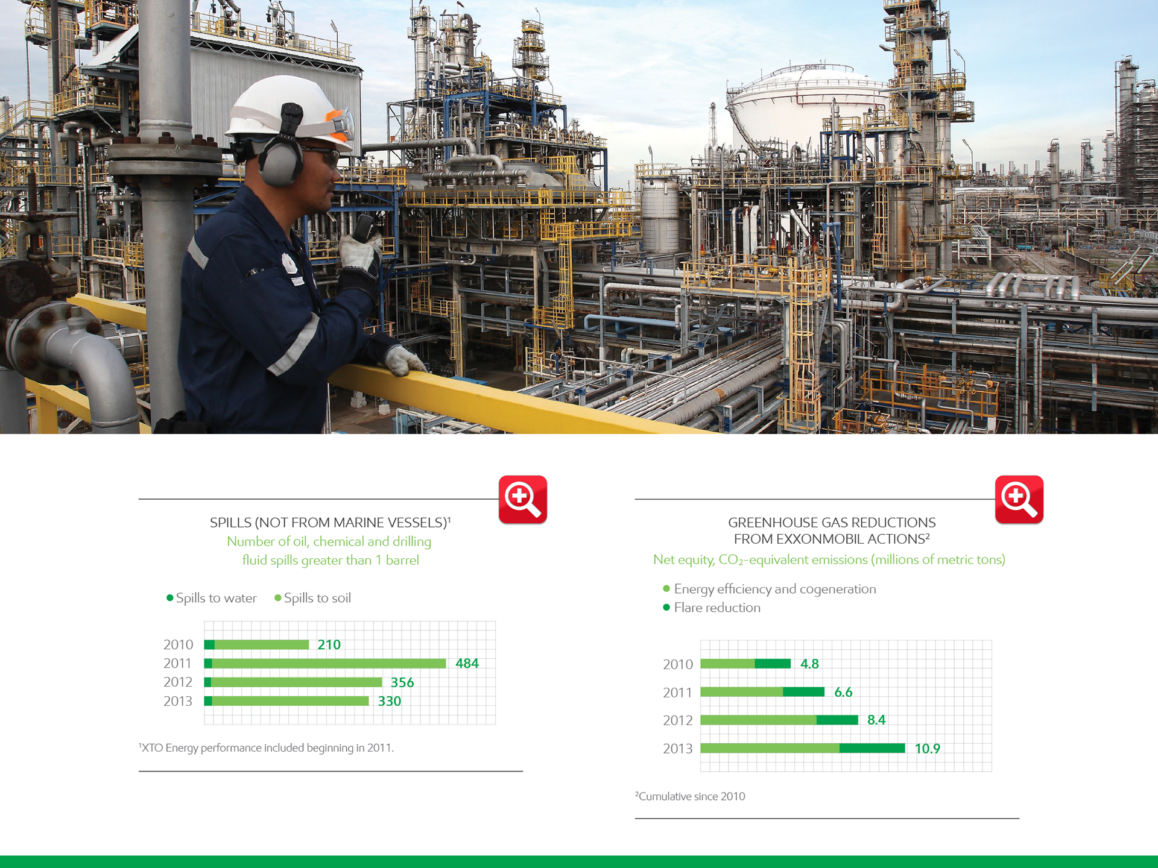The width and height of the screenshot is (1158, 868).
Task: Click the green footer bar
Action: (579, 862)
